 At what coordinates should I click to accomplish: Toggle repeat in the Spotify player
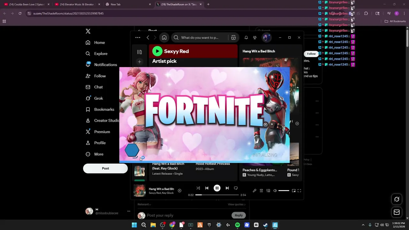[236, 188]
